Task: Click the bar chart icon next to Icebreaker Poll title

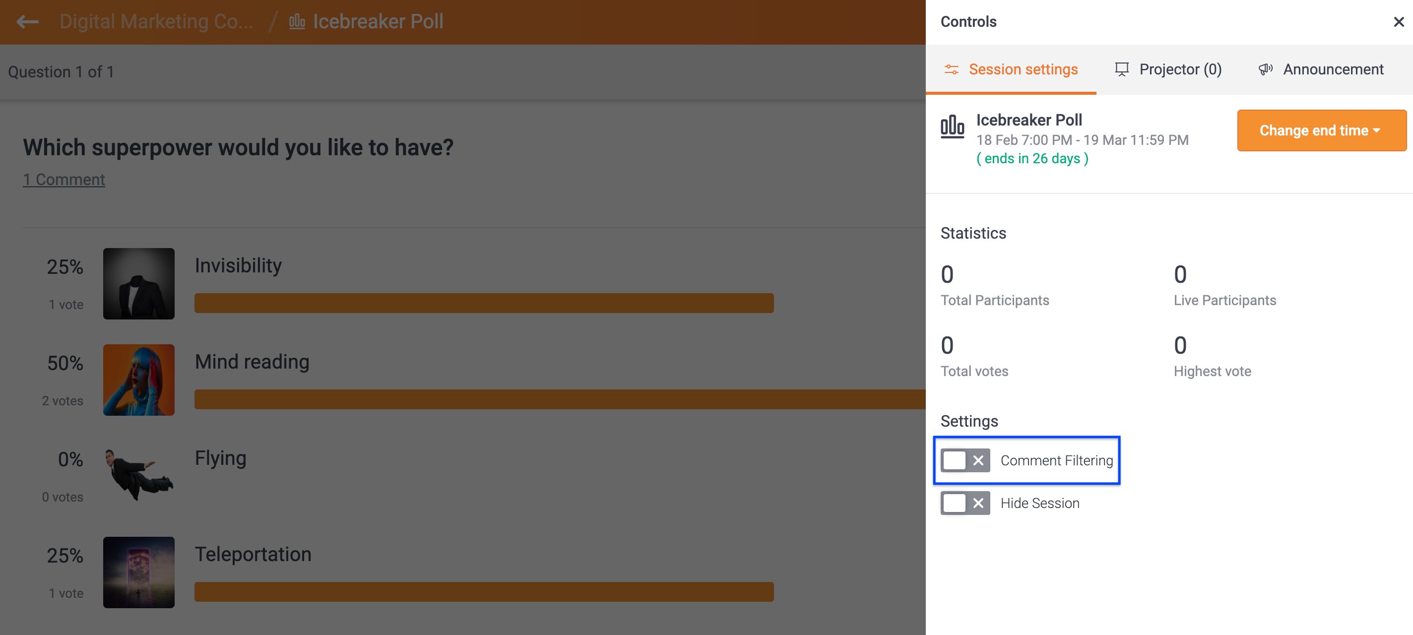Action: click(x=953, y=127)
